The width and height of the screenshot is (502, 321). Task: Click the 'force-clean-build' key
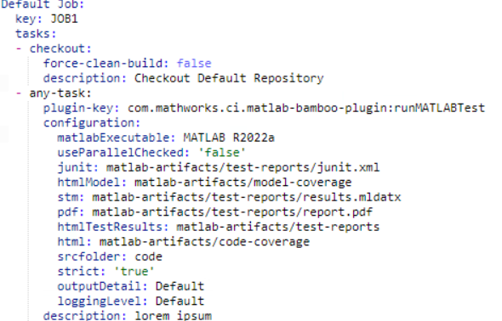[103, 63]
